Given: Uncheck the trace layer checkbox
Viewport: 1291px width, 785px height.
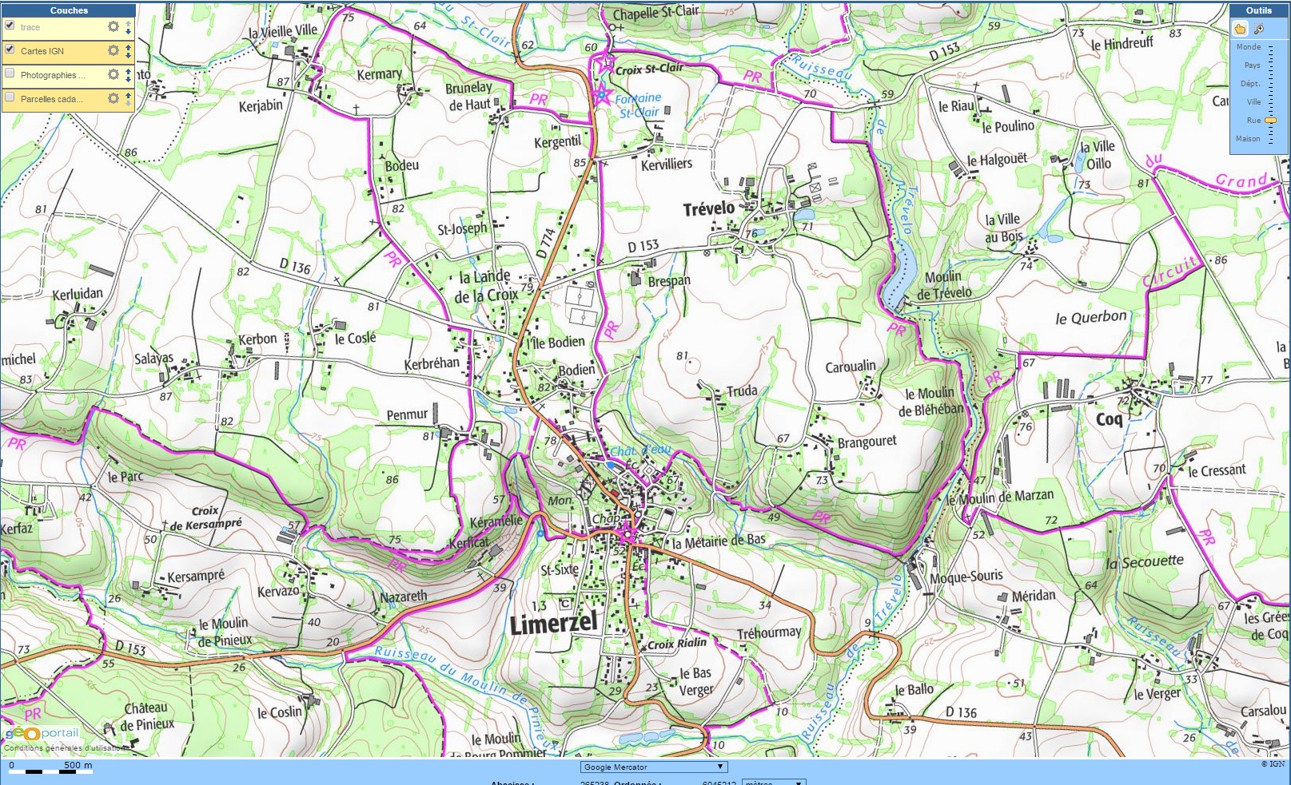Looking at the screenshot, I should [10, 26].
